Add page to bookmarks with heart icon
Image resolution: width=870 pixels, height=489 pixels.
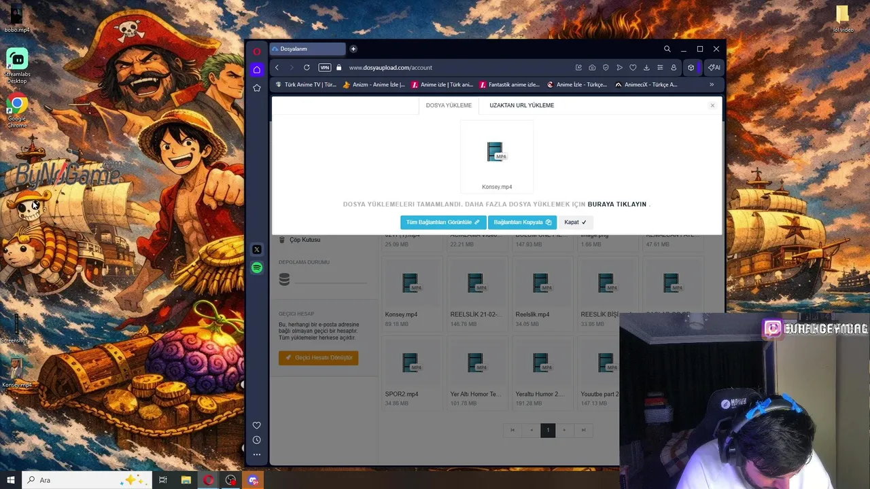click(x=633, y=67)
